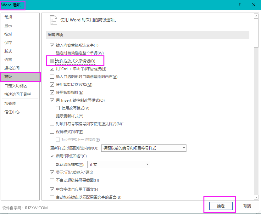Confirm settings with the 确定 button

pos(220,206)
